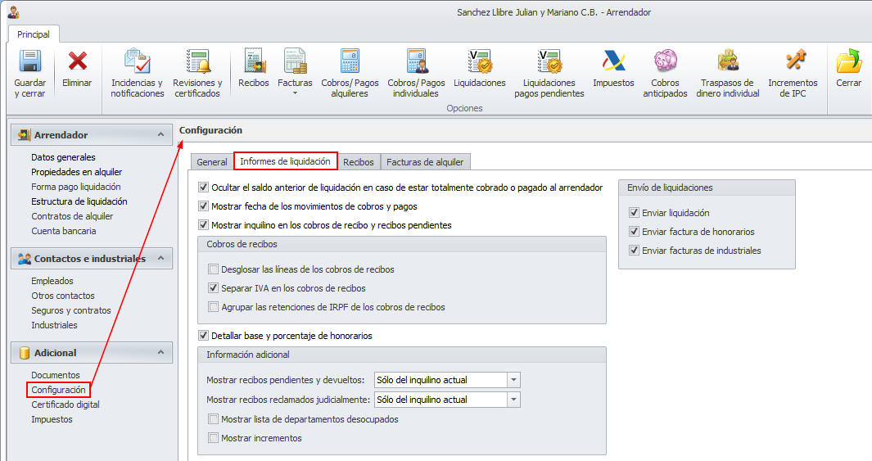Open Cobros/Pagos individuales icon
Image resolution: width=872 pixels, height=461 pixels.
pos(416,61)
